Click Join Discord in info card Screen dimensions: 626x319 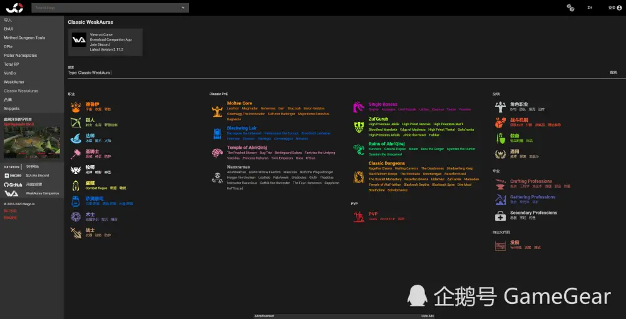coord(100,44)
